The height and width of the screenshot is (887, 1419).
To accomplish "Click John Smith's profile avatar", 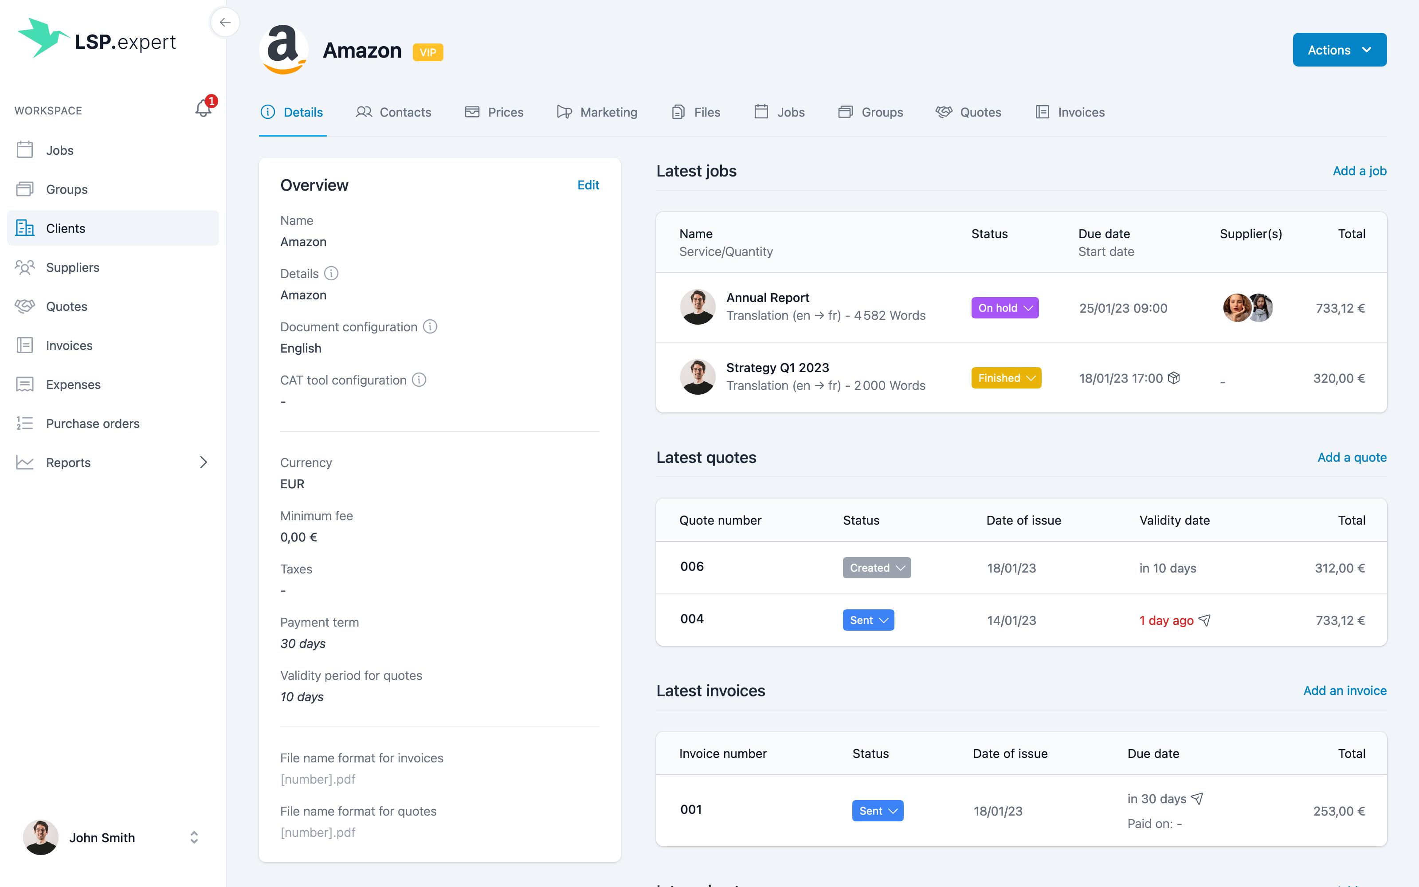I will pos(40,837).
